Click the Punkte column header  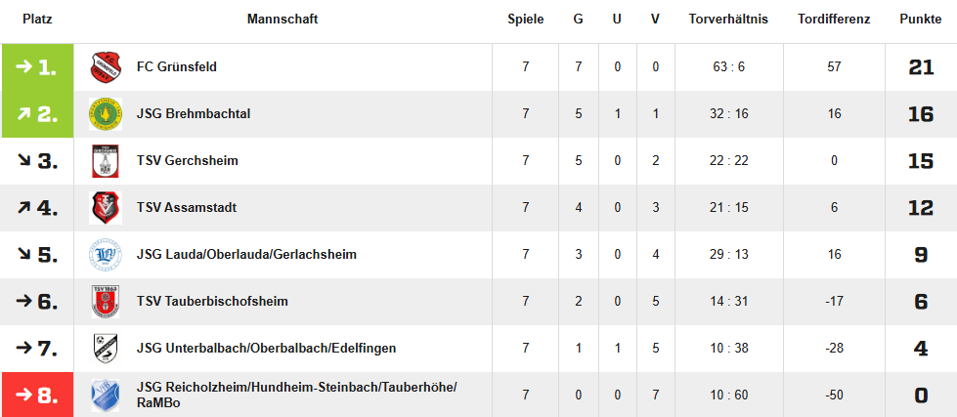tap(920, 20)
